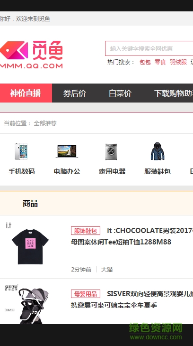Open the 电脑办公 laptop category icon
The width and height of the screenshot is (193, 346).
click(x=67, y=151)
